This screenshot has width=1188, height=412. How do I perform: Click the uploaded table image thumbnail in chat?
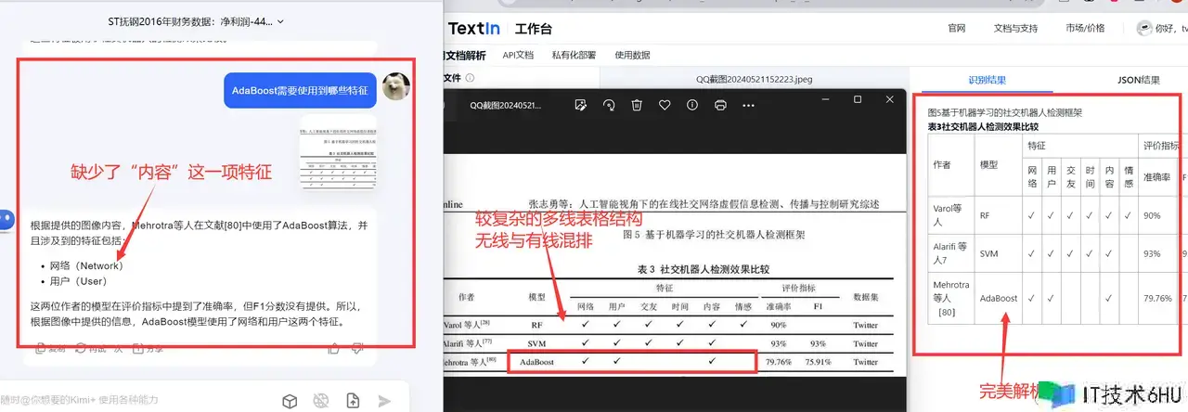pyautogui.click(x=337, y=155)
